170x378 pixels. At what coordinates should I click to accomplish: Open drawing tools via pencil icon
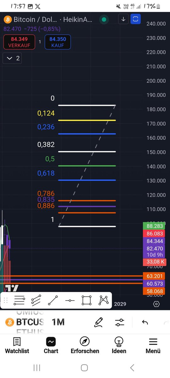[99, 322]
